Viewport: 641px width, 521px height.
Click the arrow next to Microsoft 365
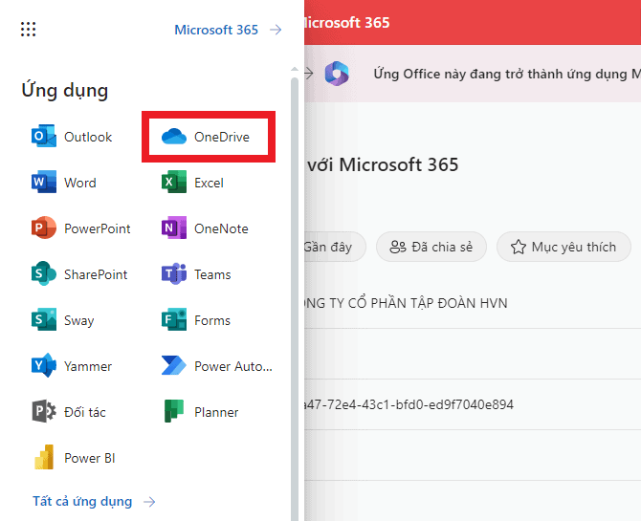pos(276,30)
